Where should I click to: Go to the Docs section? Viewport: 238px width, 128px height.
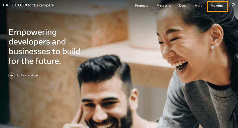[183, 6]
